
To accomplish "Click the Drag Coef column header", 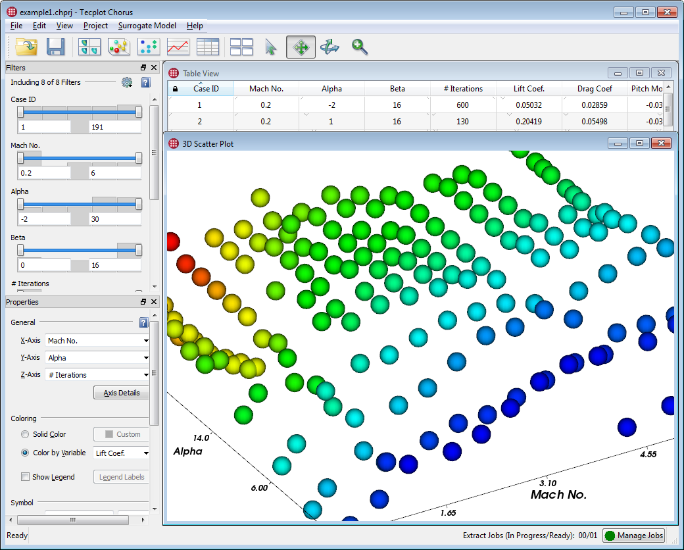I will (x=595, y=89).
